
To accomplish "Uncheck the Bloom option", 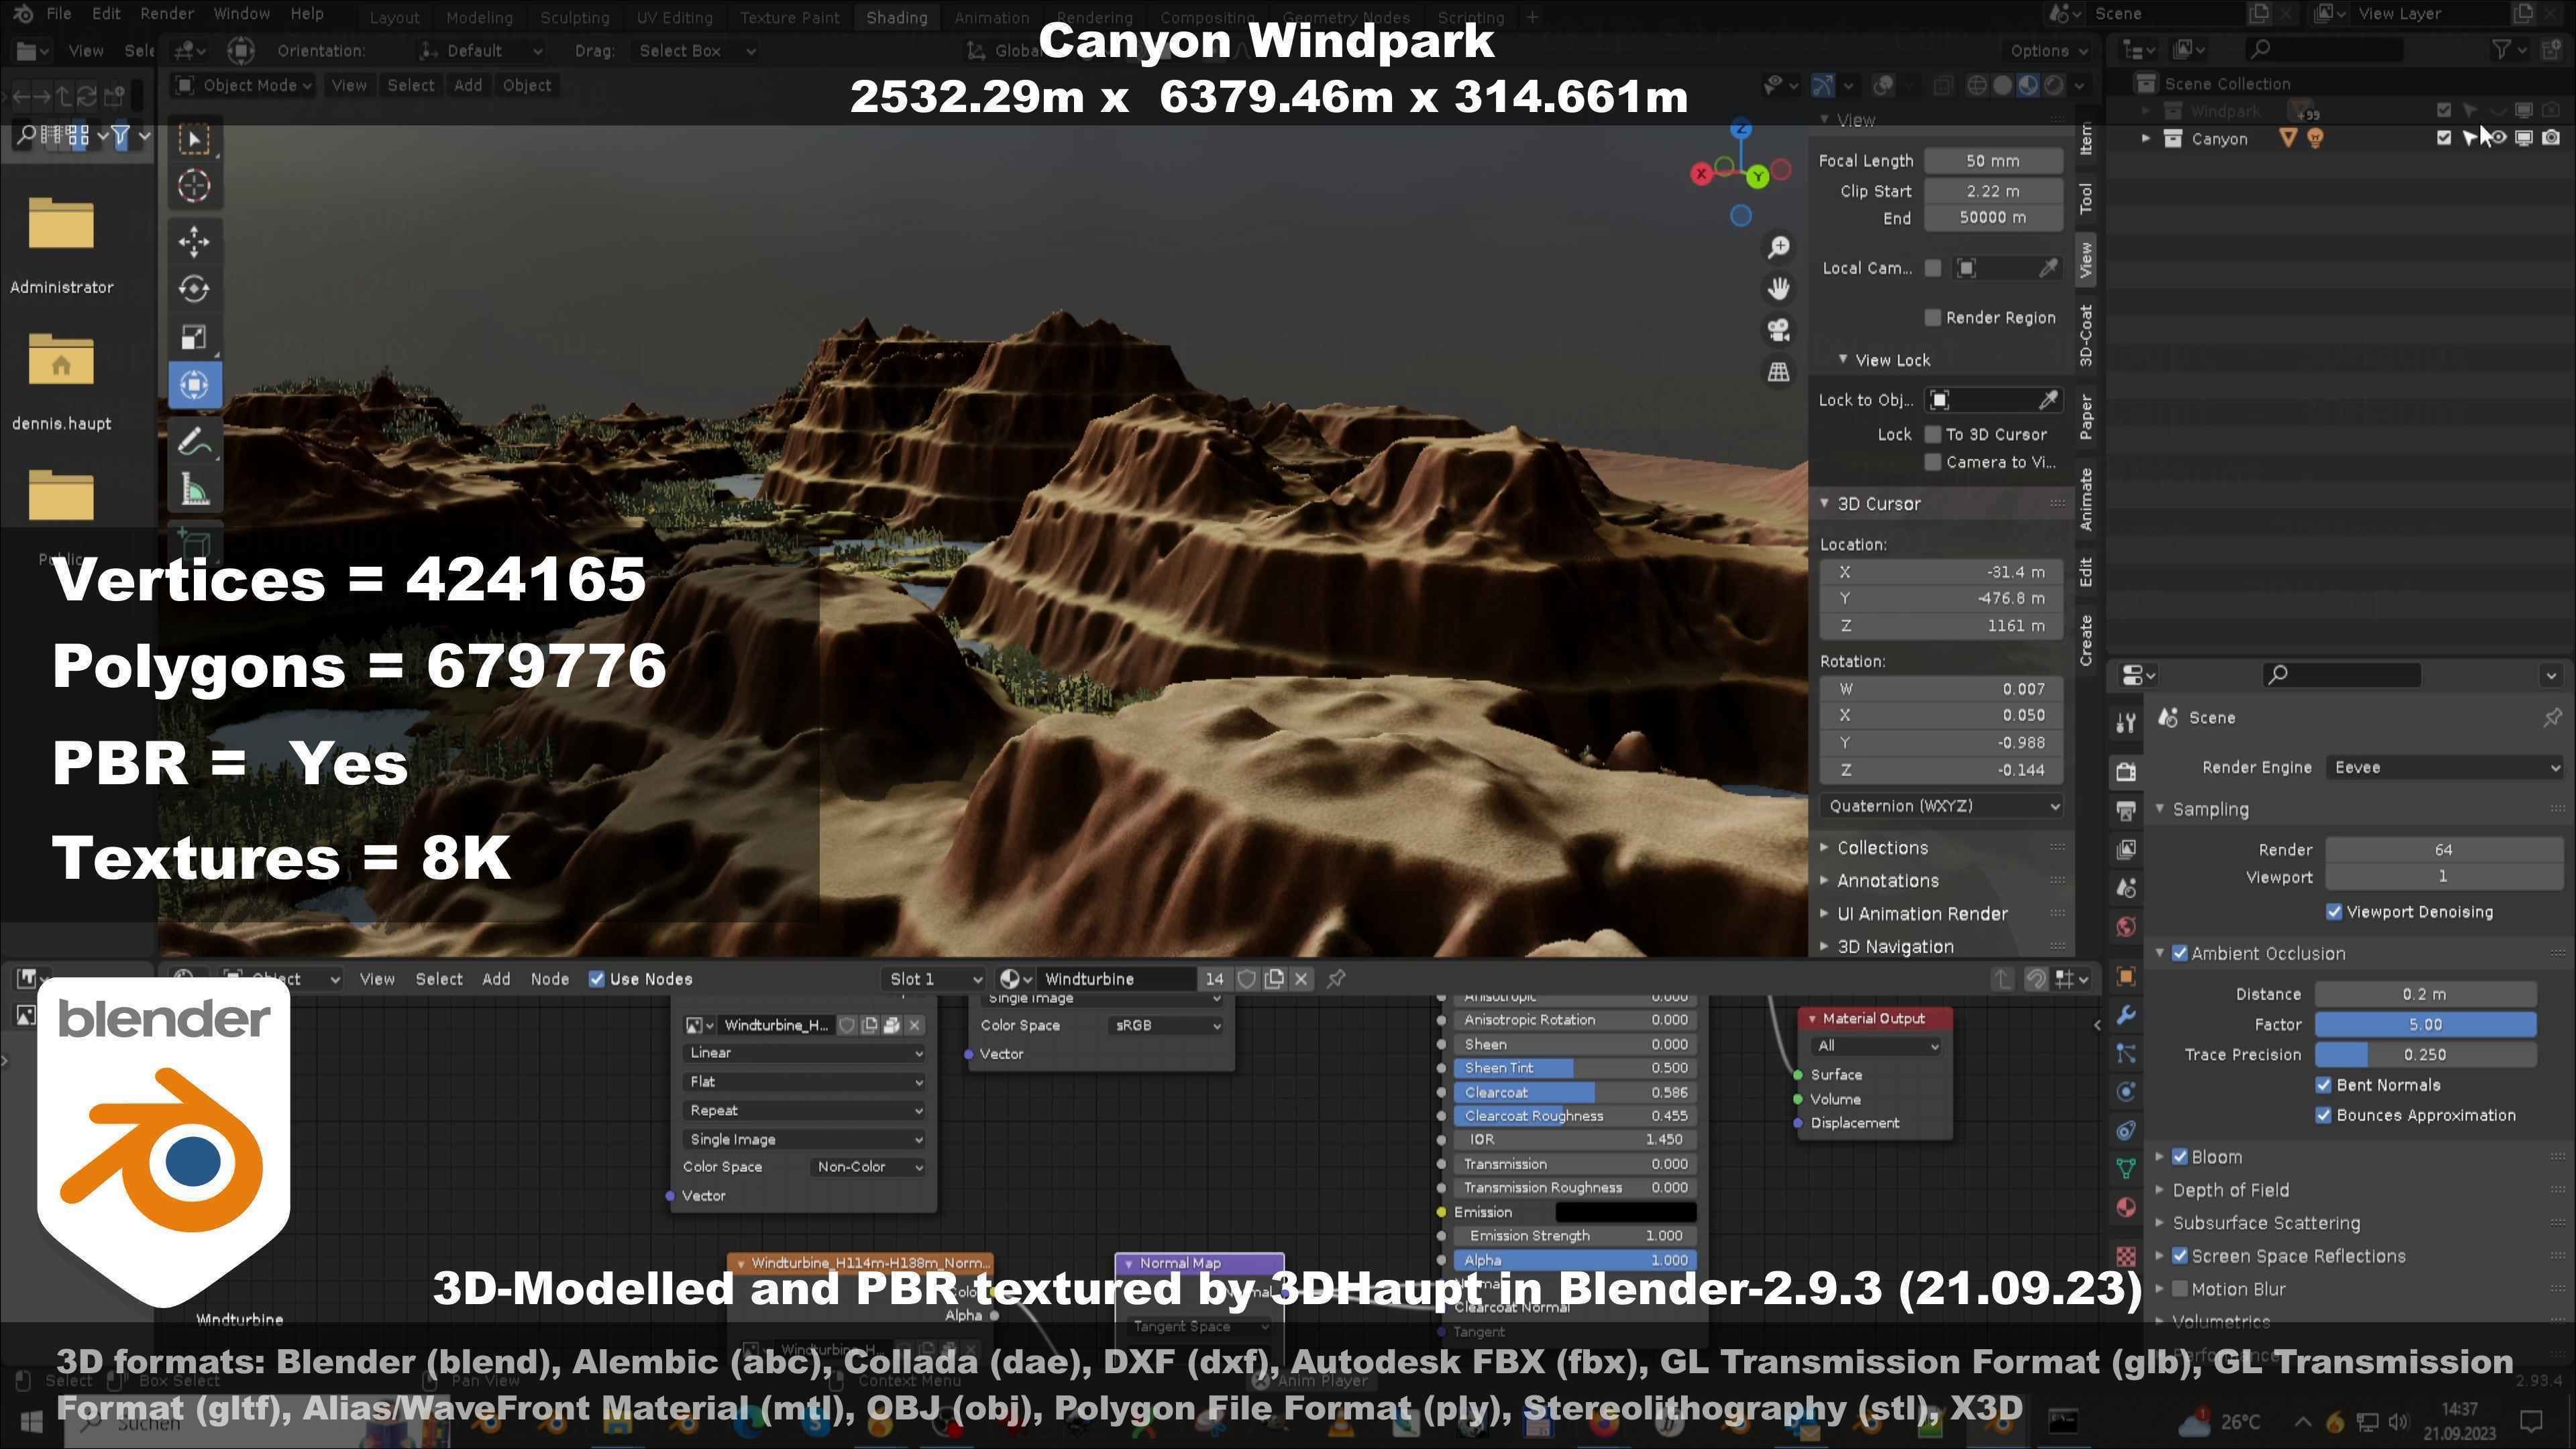I will tap(2180, 1157).
